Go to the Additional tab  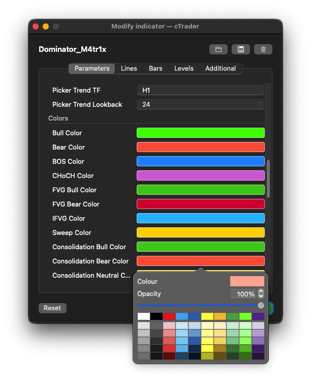click(221, 68)
